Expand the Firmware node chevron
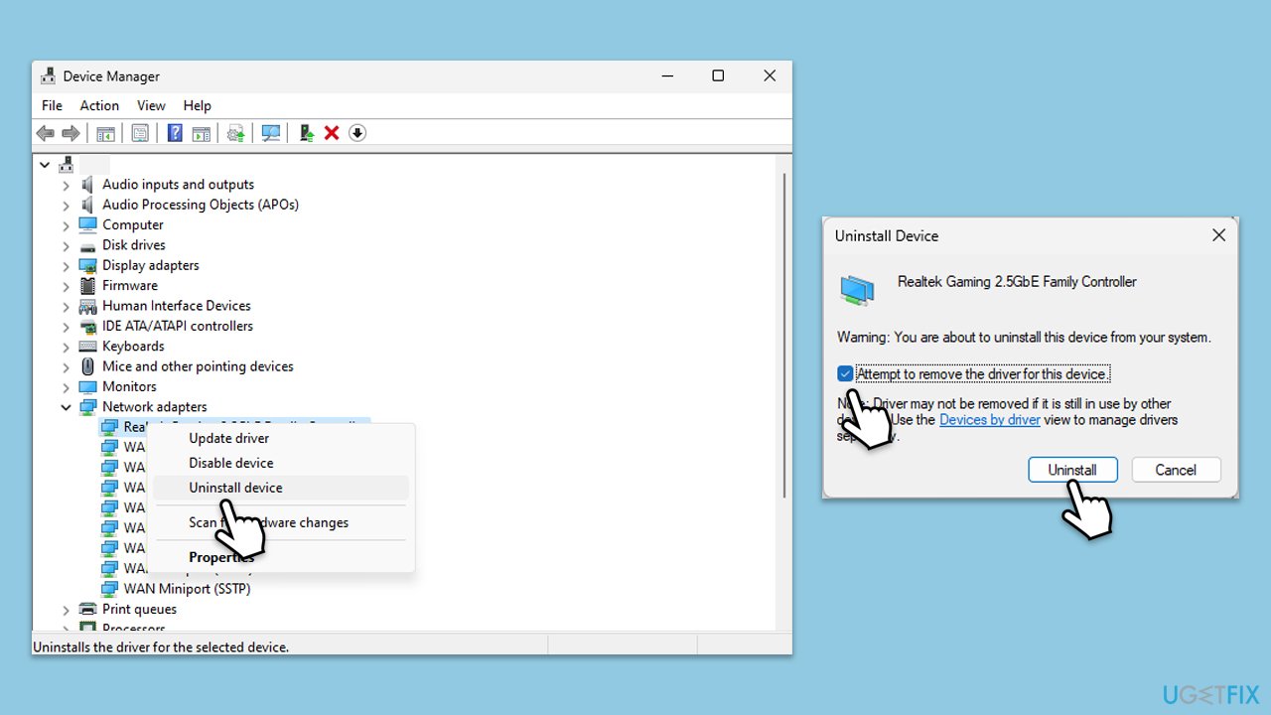Viewport: 1271px width, 715px height. pos(66,286)
